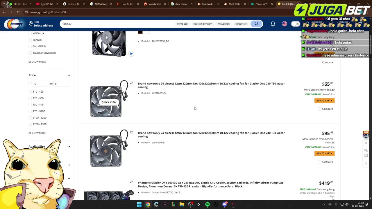Open the notifications bell
372x209 pixels.
coord(273,24)
